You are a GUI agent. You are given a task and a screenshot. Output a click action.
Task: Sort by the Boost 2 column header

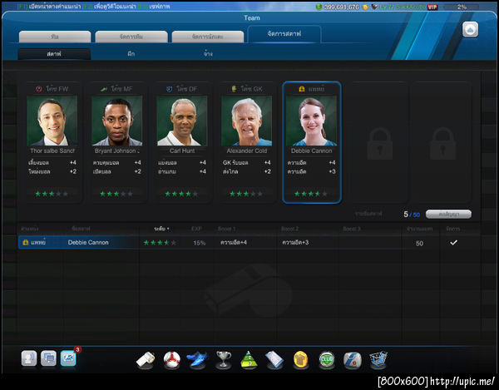(289, 229)
